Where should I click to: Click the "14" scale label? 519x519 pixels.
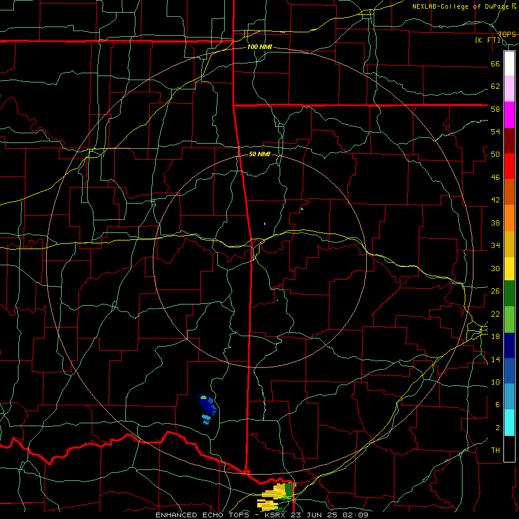click(x=495, y=359)
